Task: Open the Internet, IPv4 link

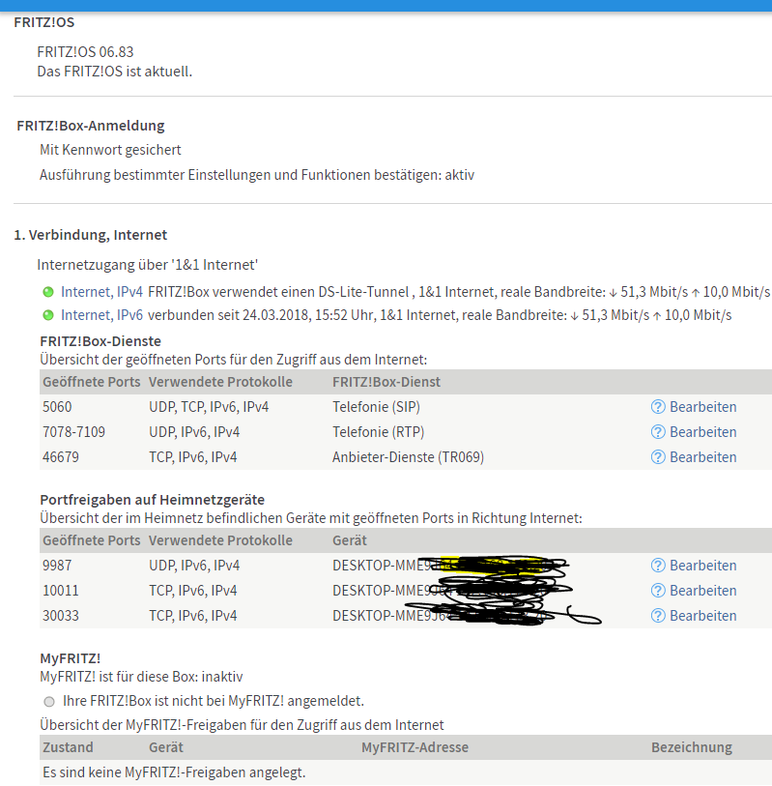Action: (101, 292)
